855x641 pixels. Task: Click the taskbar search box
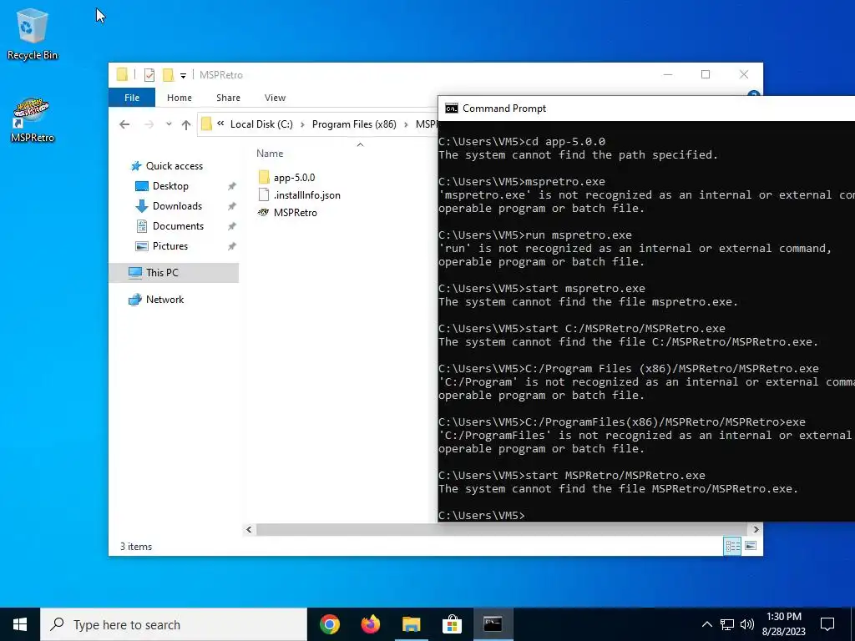pyautogui.click(x=174, y=624)
